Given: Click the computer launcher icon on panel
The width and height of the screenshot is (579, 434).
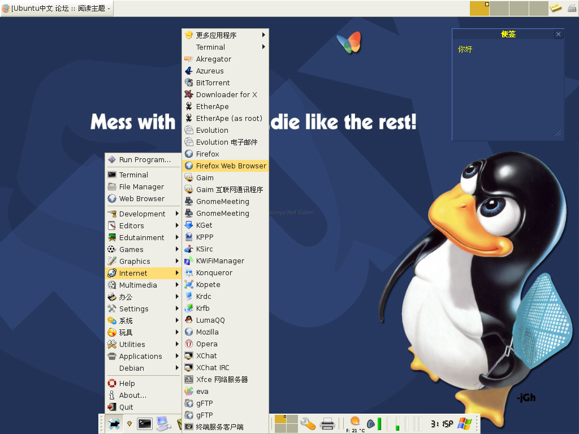Looking at the screenshot, I should [163, 424].
